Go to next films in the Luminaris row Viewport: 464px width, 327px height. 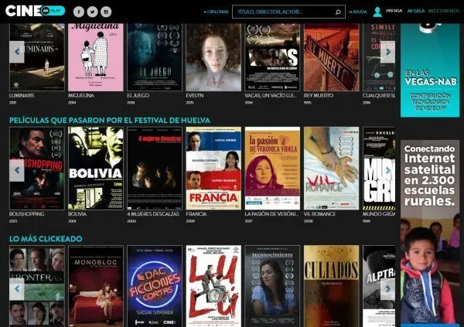pos(387,52)
